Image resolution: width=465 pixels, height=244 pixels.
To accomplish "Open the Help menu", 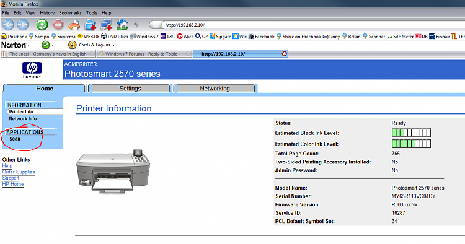I will click(x=106, y=13).
